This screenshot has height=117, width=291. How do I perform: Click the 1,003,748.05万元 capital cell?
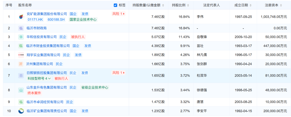point(274,17)
